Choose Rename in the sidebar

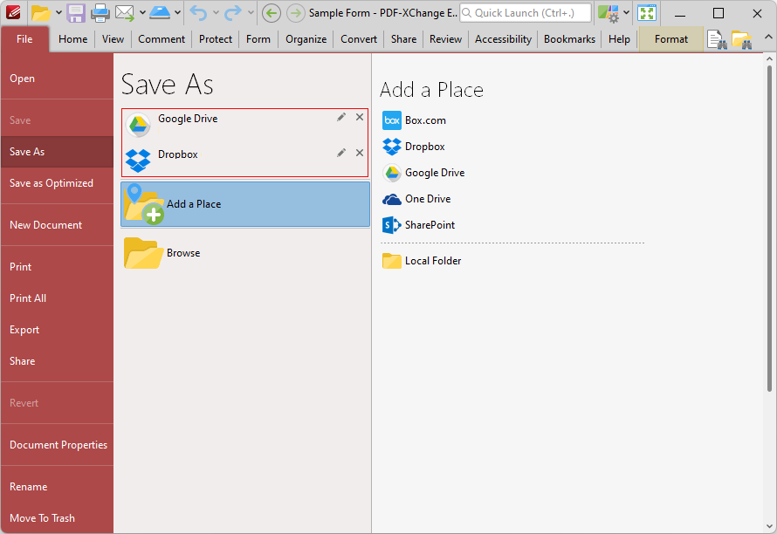(57, 486)
